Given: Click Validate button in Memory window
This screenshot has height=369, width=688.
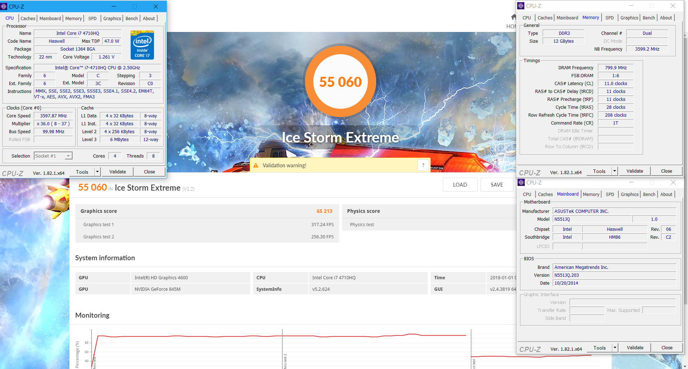Looking at the screenshot, I should coord(635,171).
